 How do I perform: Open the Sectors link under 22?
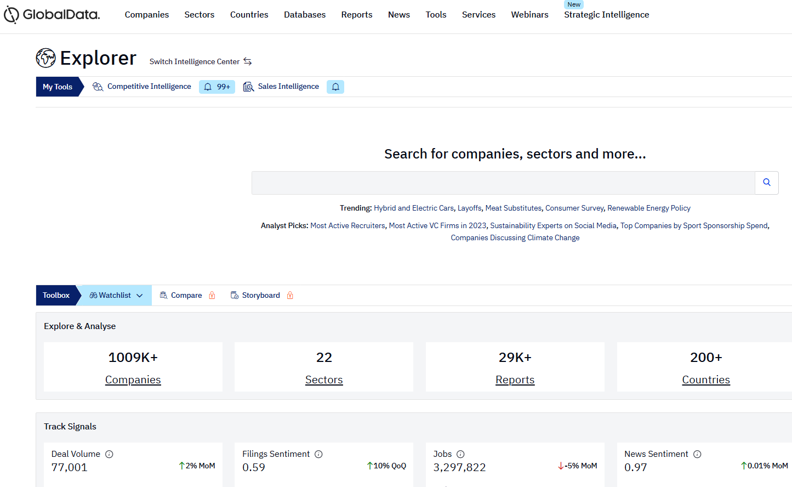point(324,380)
